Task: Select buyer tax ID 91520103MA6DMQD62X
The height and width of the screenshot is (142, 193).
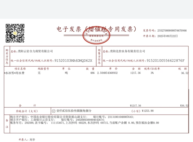Action: point(73,61)
